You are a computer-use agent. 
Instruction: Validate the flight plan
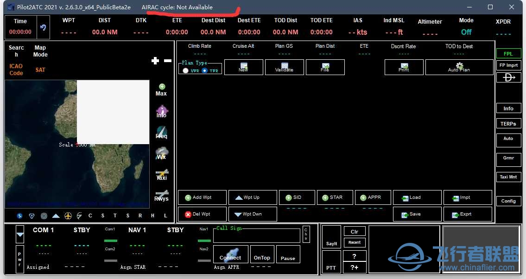tap(285, 67)
